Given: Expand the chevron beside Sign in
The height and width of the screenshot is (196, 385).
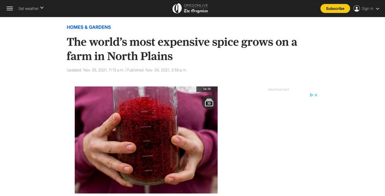Looking at the screenshot, I should (378, 9).
